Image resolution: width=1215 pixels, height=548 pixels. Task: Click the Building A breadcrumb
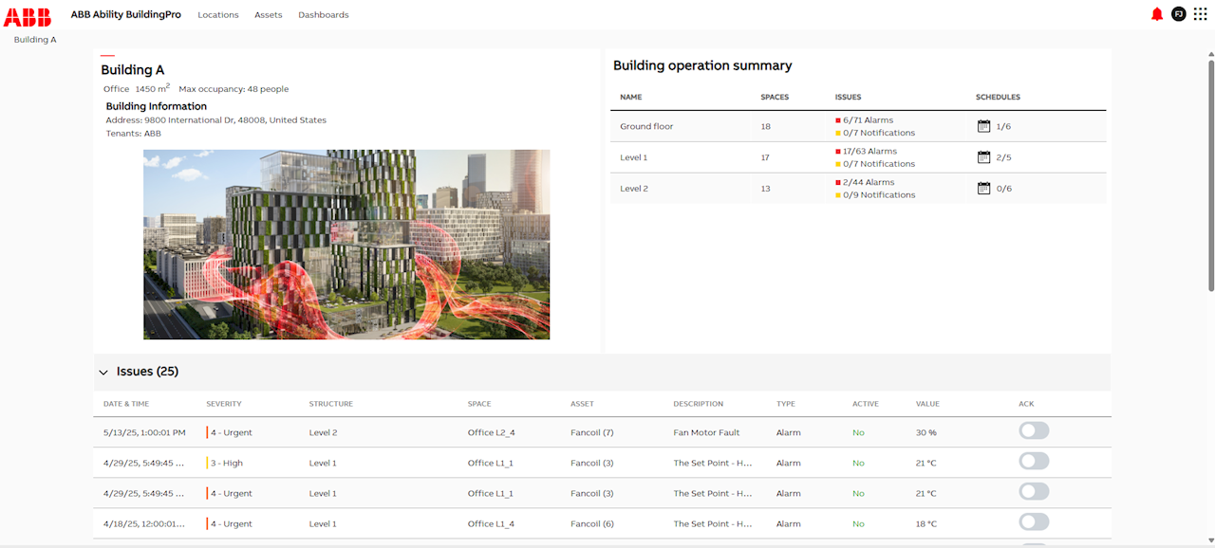coord(35,40)
